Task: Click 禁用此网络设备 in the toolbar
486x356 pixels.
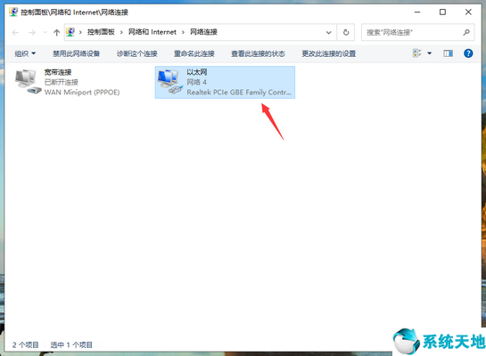Action: tap(77, 53)
